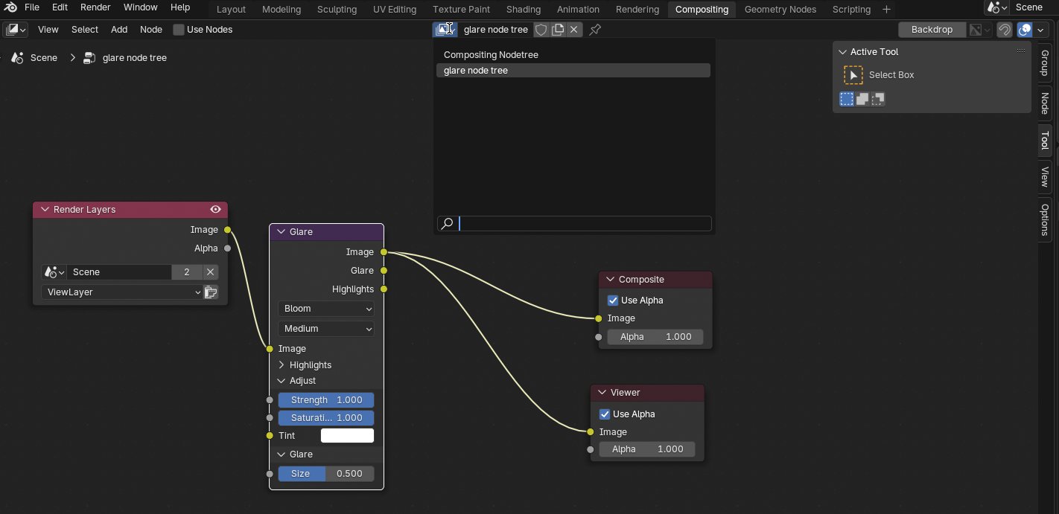Toggle the overlays icon button
Image resolution: width=1059 pixels, height=514 pixels.
coord(1025,30)
